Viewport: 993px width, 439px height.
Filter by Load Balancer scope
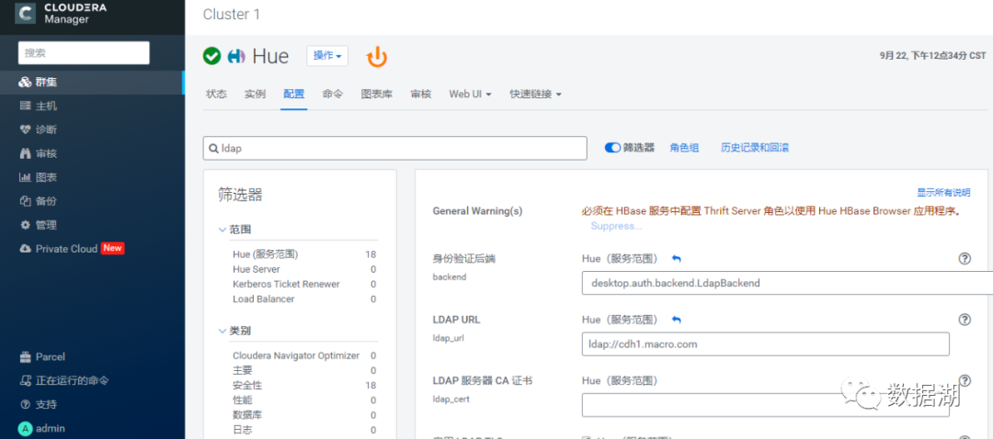click(x=264, y=299)
